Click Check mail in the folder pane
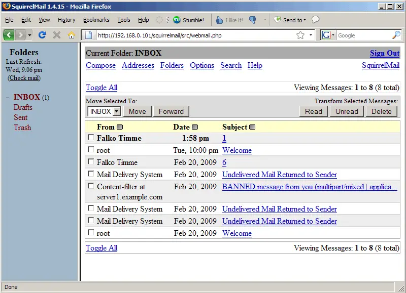The height and width of the screenshot is (293, 406). [x=24, y=78]
